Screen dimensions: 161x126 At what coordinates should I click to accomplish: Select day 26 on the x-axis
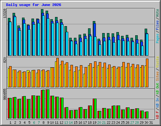point(127,123)
